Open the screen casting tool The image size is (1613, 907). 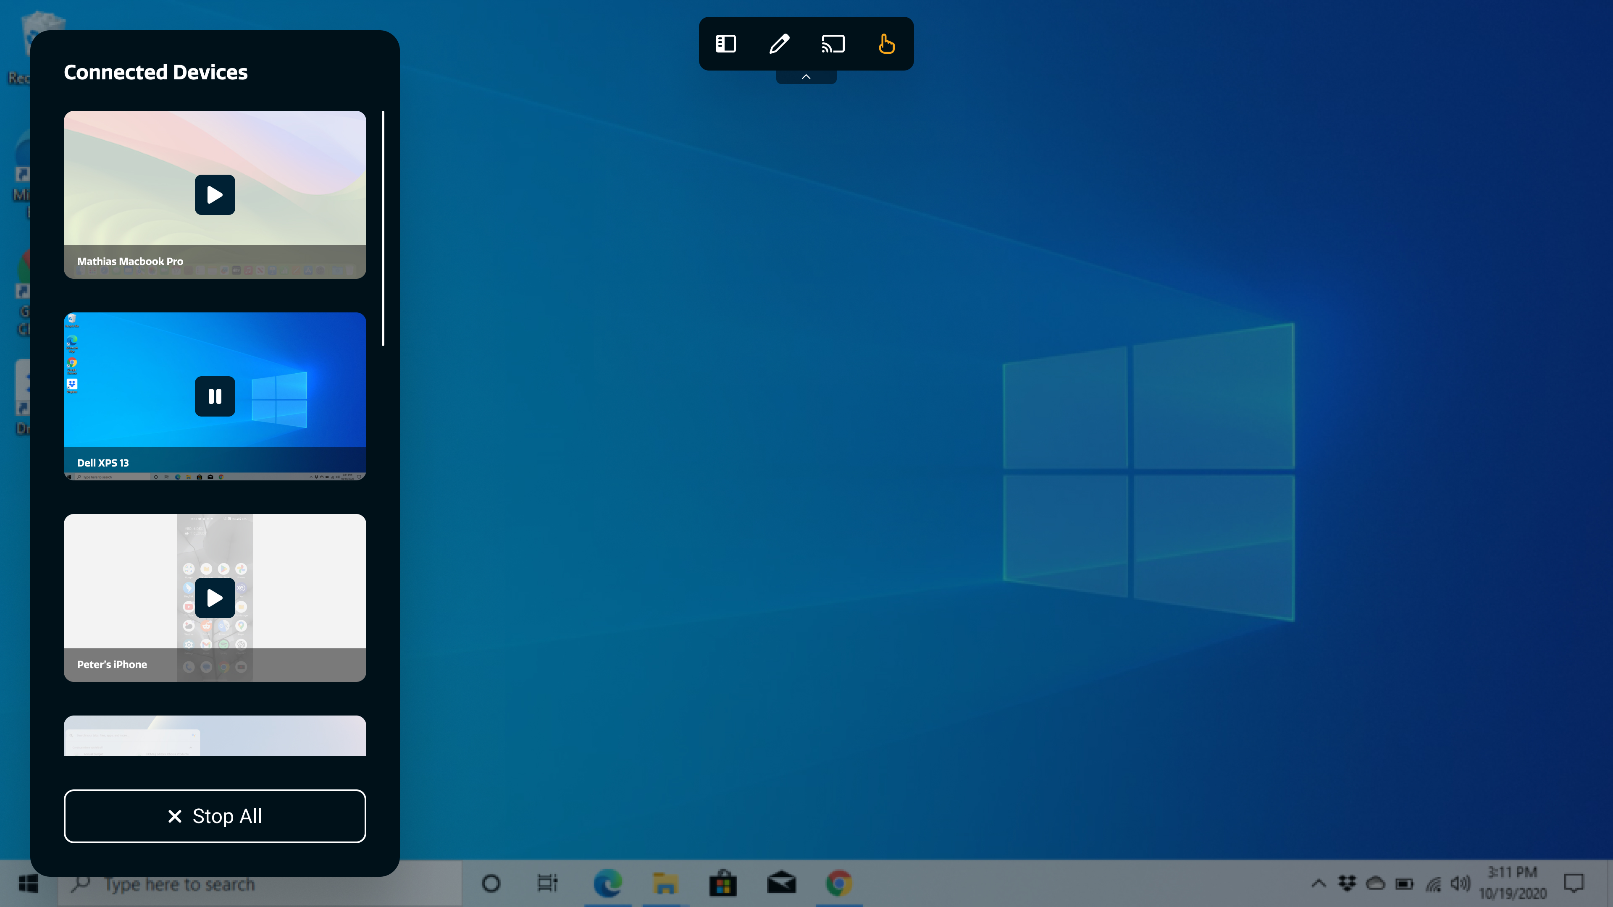pyautogui.click(x=833, y=44)
